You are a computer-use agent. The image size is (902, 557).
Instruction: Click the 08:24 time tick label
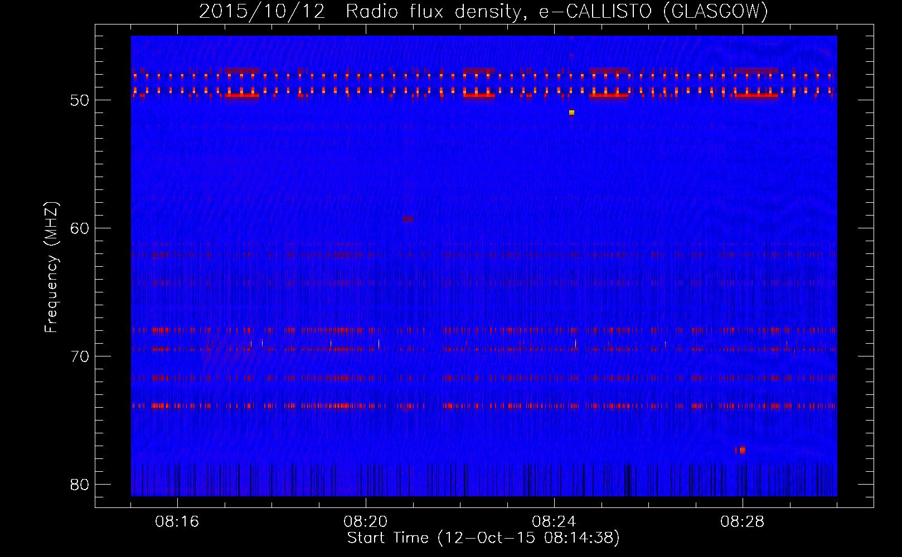pos(554,522)
